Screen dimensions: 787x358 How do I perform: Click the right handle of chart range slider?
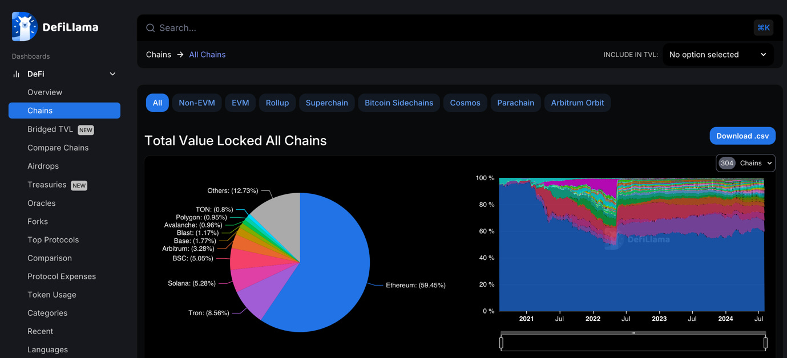click(765, 343)
